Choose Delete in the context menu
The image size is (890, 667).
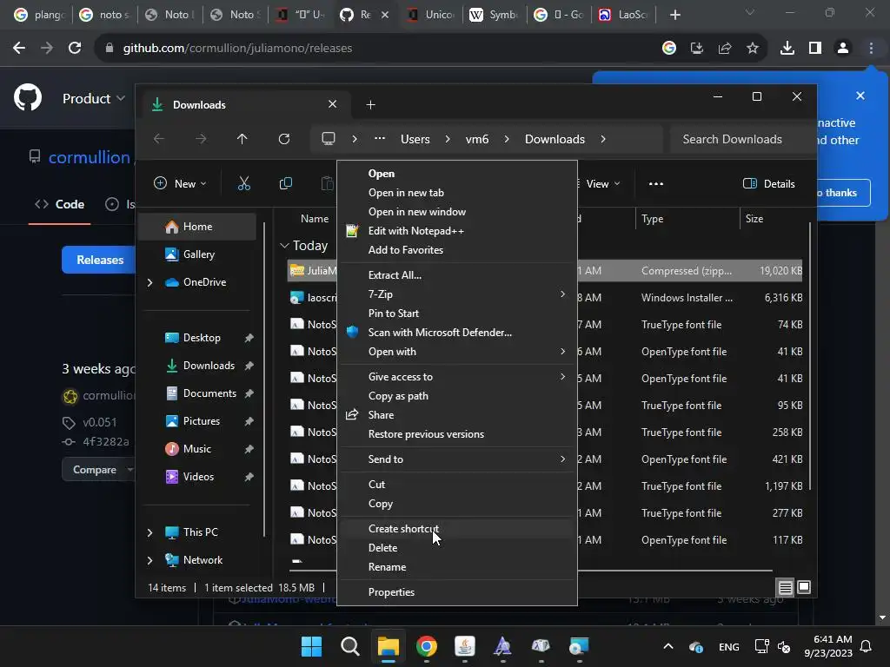pyautogui.click(x=457, y=548)
